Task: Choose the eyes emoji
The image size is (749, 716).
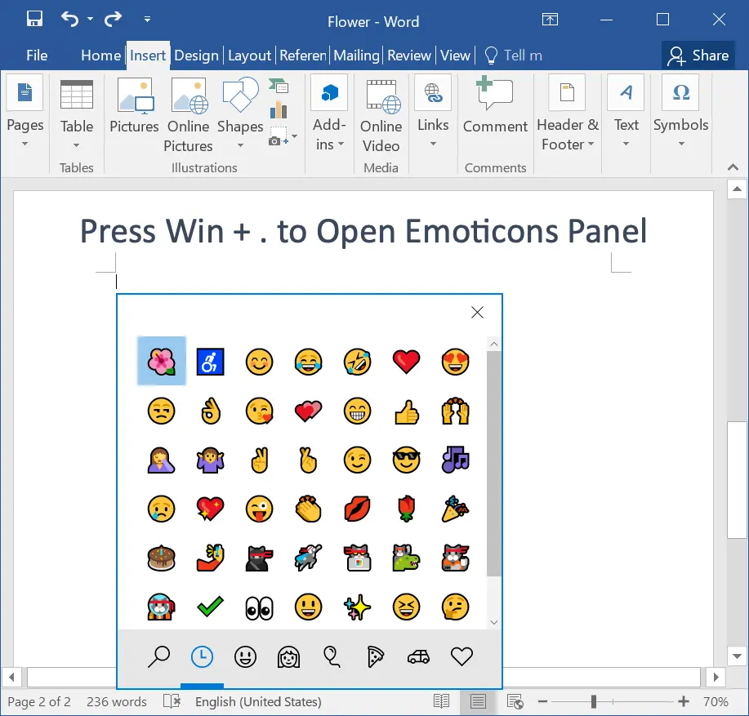Action: coord(259,607)
